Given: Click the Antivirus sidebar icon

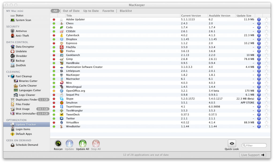Looking at the screenshot, I should 12,31.
